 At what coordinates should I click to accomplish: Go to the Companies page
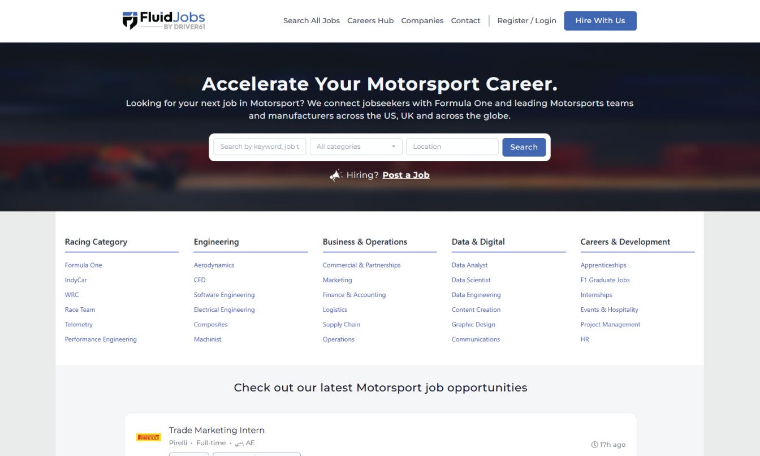click(422, 20)
